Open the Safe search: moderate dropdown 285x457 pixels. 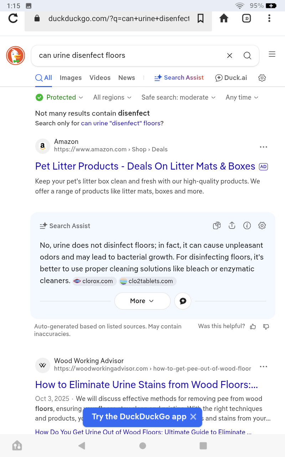178,97
